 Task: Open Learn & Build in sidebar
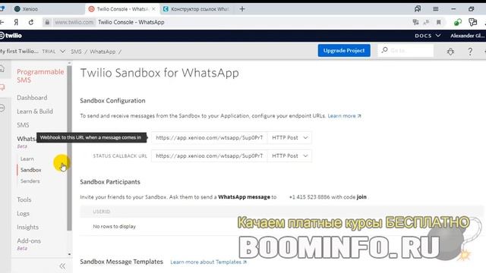(35, 111)
